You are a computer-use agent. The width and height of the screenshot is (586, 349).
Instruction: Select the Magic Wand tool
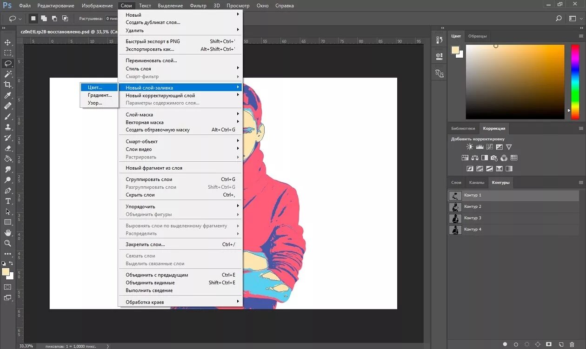click(x=8, y=74)
